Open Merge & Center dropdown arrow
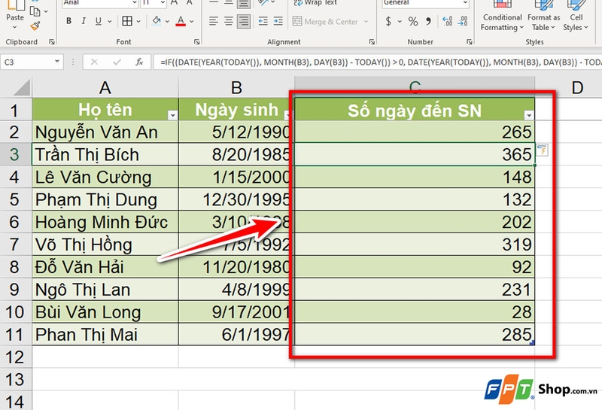Image resolution: width=602 pixels, height=410 pixels. tap(366, 22)
